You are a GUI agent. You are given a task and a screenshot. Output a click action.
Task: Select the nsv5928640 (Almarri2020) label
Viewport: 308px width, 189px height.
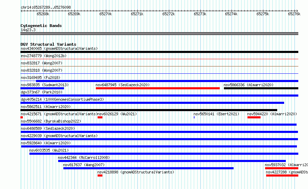pyautogui.click(x=46, y=143)
